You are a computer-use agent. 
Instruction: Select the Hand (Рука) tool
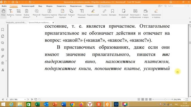pos(3,12)
